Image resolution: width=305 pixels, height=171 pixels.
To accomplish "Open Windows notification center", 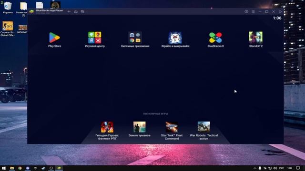I will 298,168.
